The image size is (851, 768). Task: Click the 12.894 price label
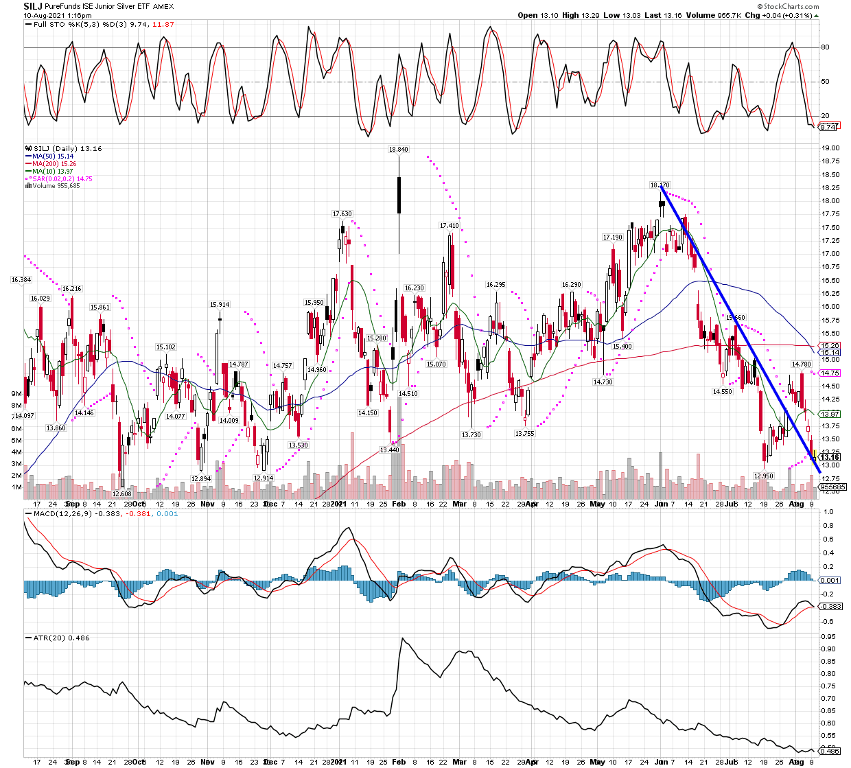(x=201, y=478)
